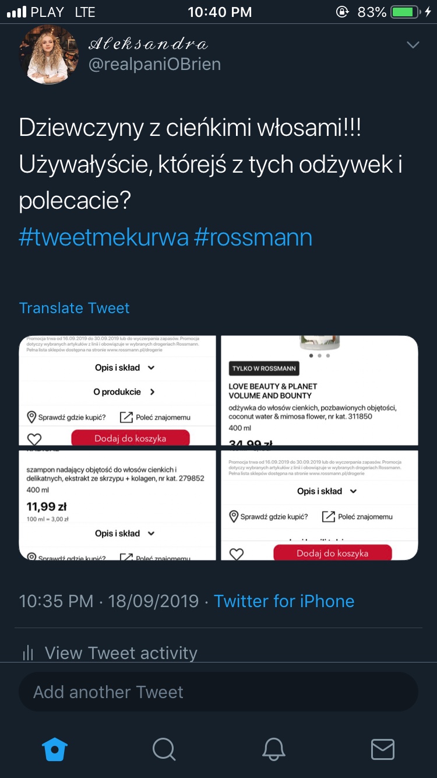Tap the Add another Tweet field
The height and width of the screenshot is (778, 437).
(x=218, y=692)
